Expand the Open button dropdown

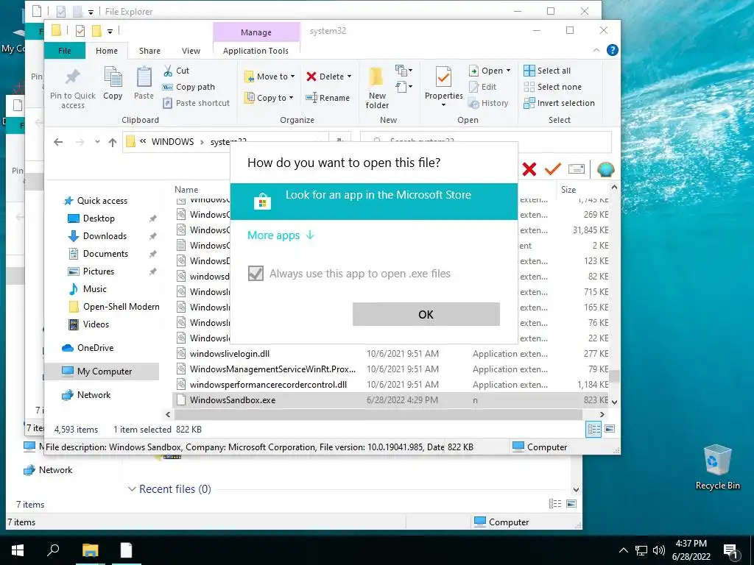tap(508, 71)
